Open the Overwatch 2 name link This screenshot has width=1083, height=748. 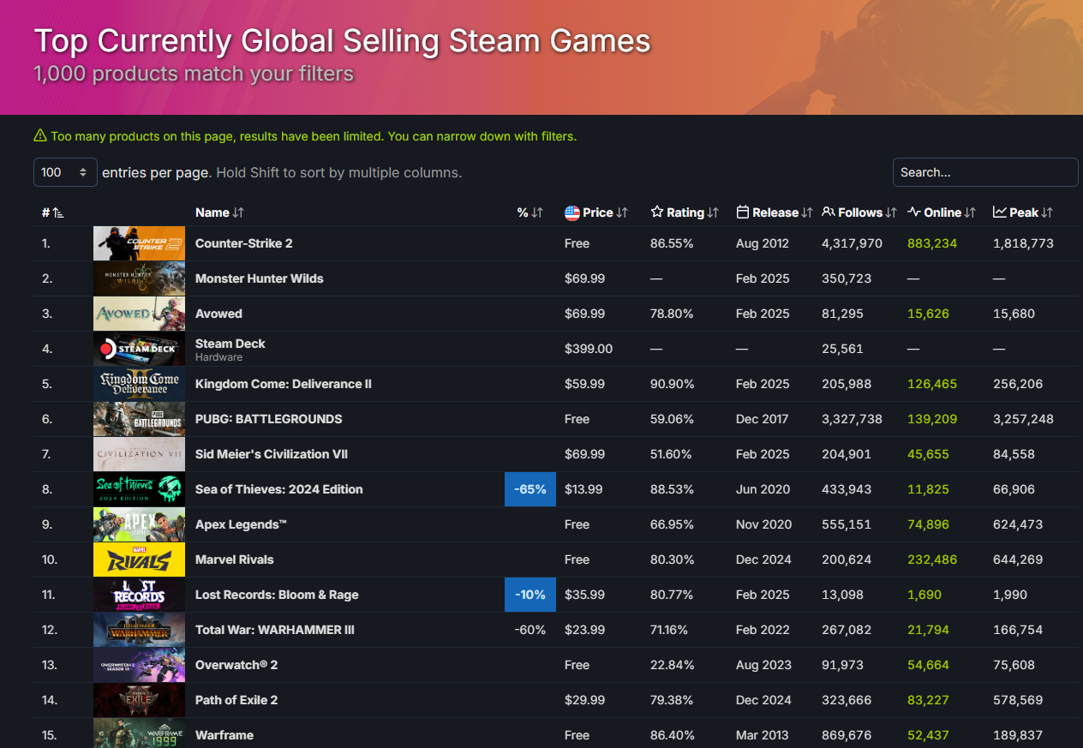(x=236, y=665)
